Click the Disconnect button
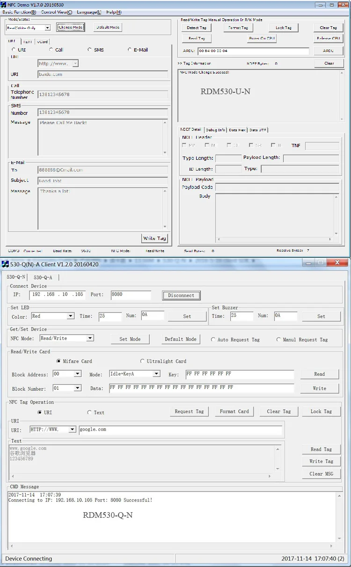Screen dimensions: 351x567 181,295
